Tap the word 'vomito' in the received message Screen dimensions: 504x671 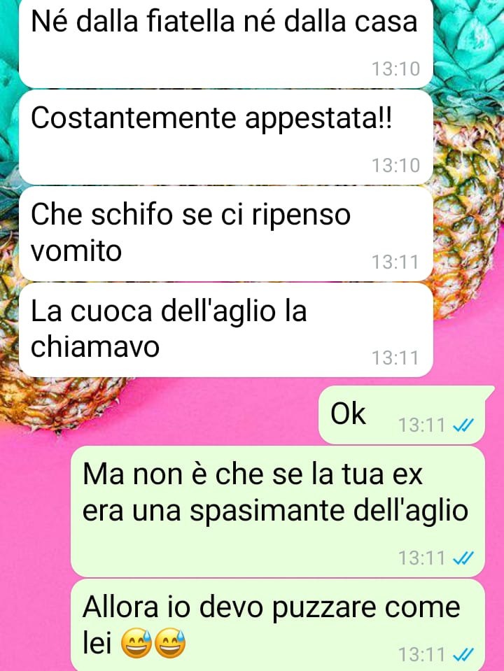[x=76, y=250]
